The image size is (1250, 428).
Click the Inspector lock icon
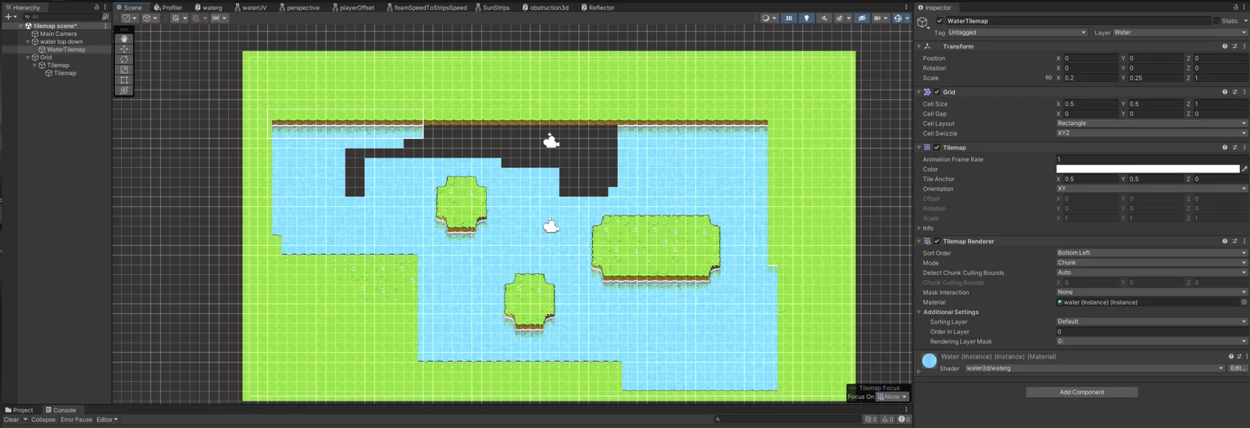coord(1235,7)
